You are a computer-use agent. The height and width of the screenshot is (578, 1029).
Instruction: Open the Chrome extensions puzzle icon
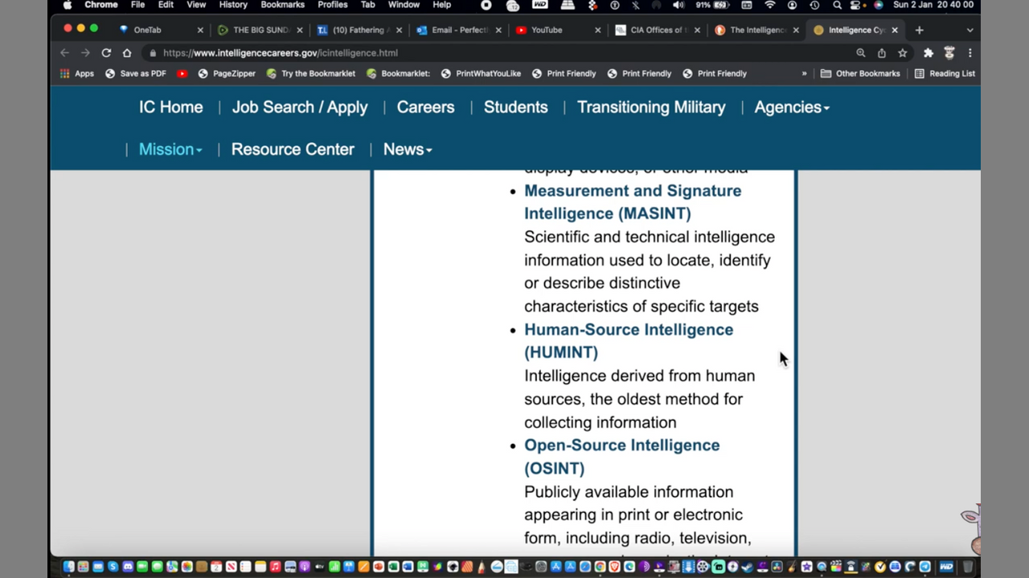pos(928,53)
